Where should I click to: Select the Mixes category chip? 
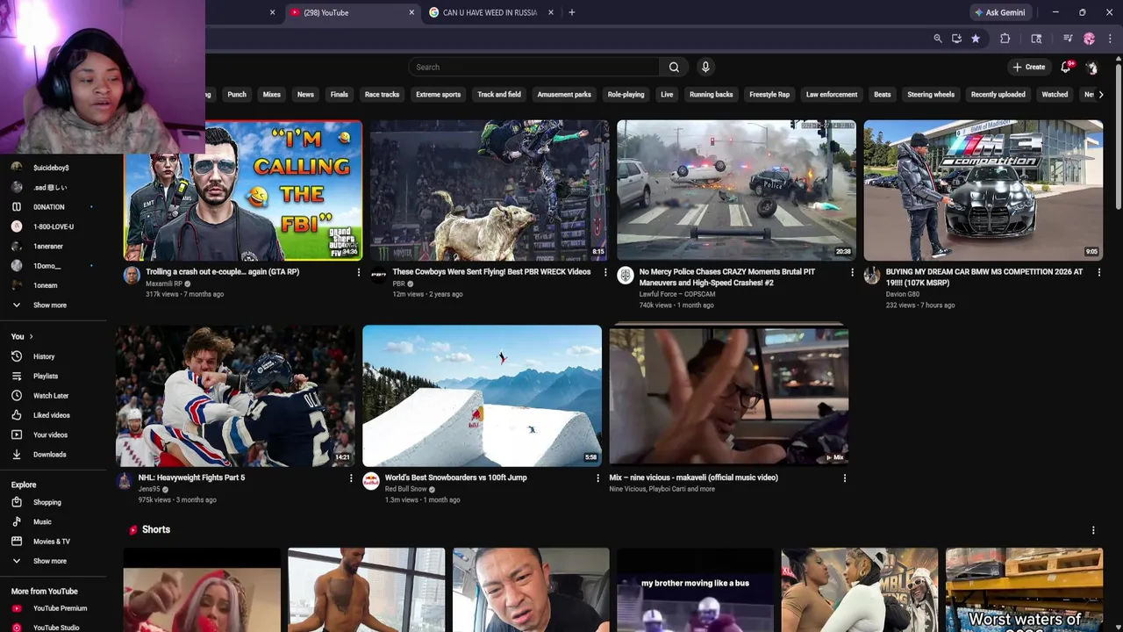tap(272, 94)
